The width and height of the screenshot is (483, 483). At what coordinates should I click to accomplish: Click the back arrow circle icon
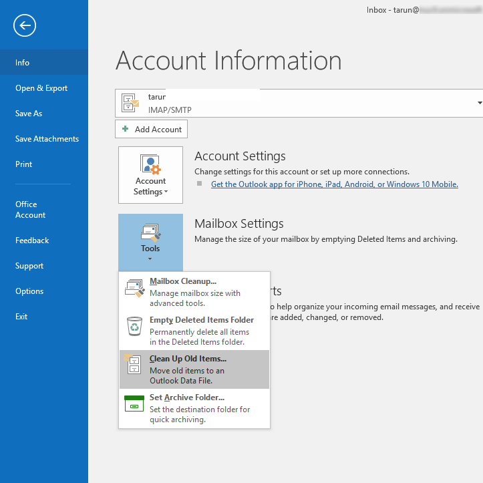click(25, 25)
